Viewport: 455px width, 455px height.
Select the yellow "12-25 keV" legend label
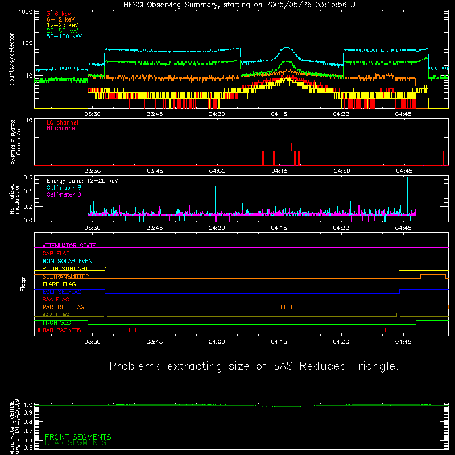point(63,25)
